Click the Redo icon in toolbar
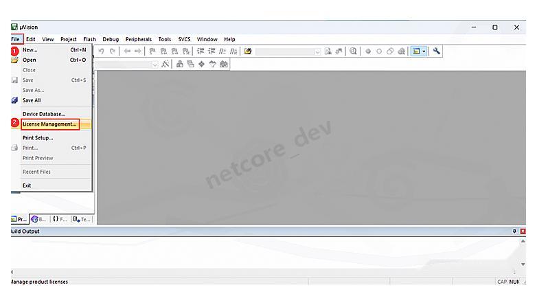This screenshot has width=537, height=305. click(x=113, y=51)
